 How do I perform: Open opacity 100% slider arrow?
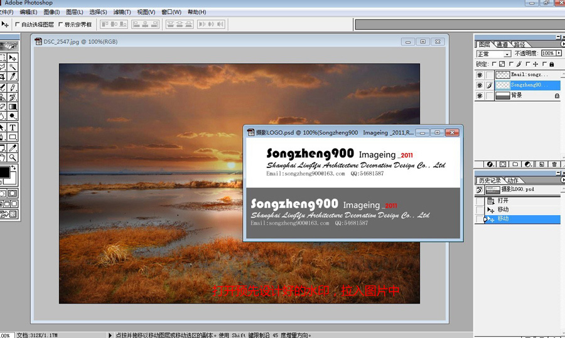[559, 53]
